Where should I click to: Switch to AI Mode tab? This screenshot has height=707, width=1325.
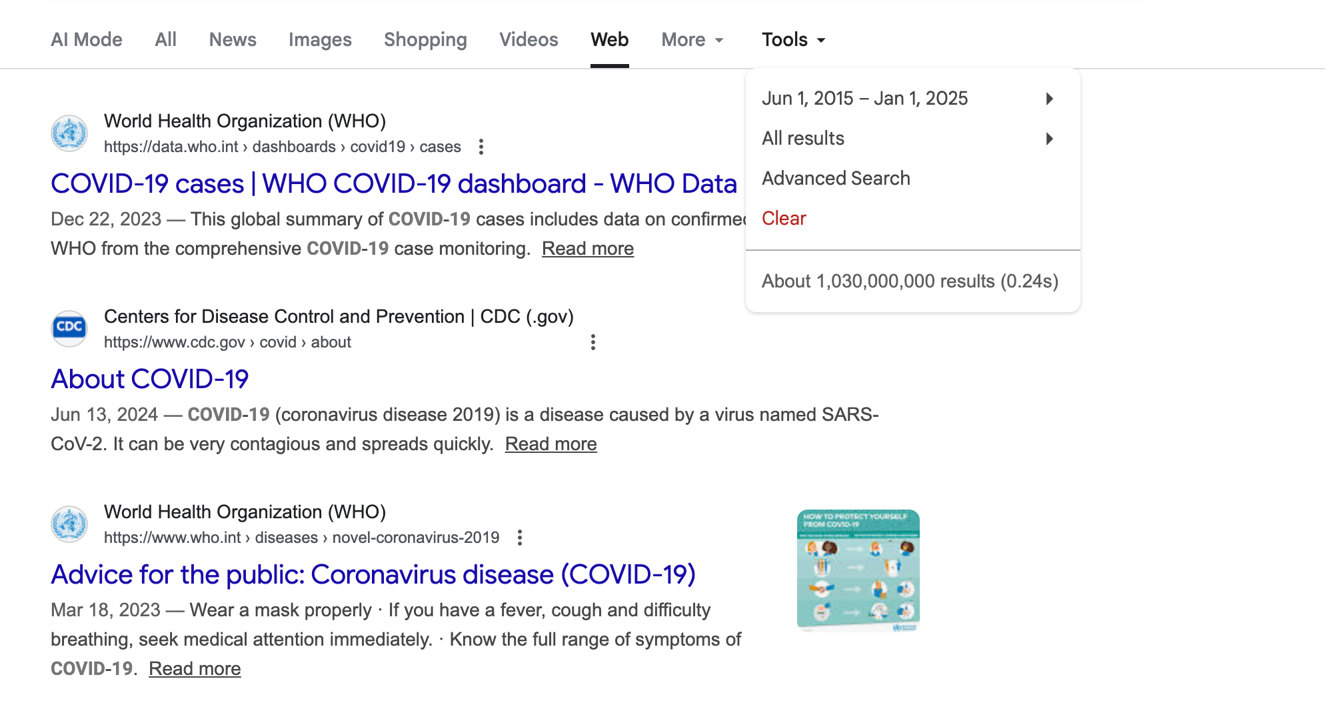(x=87, y=40)
